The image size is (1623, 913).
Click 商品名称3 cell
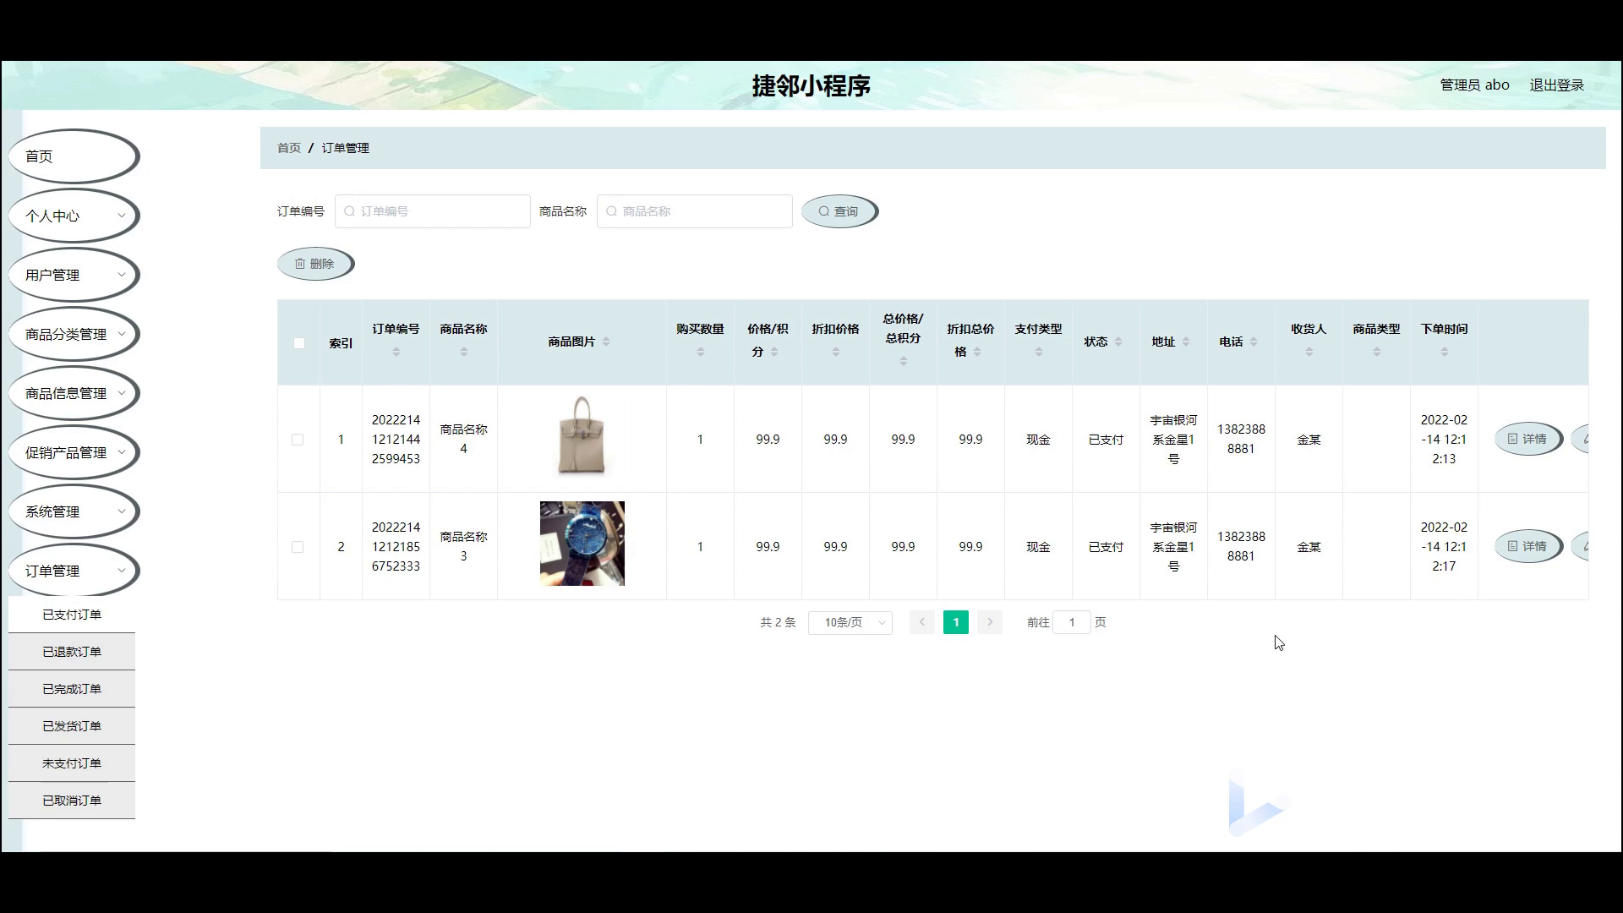(x=464, y=547)
